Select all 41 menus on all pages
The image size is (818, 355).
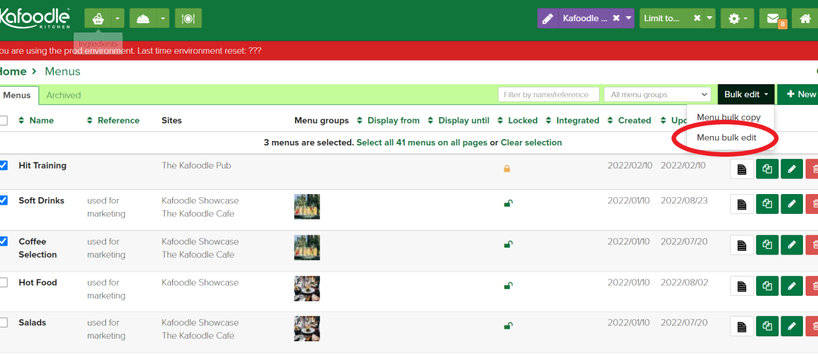coord(422,142)
